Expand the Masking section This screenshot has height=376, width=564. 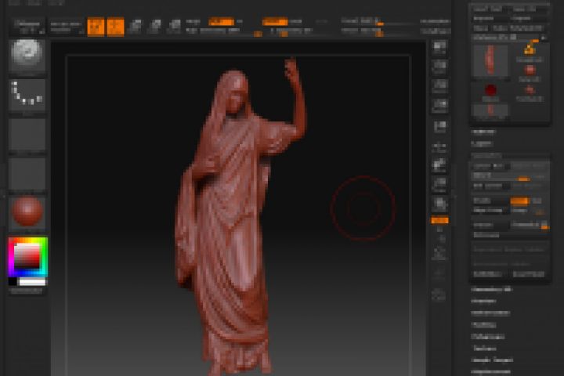[x=483, y=325]
